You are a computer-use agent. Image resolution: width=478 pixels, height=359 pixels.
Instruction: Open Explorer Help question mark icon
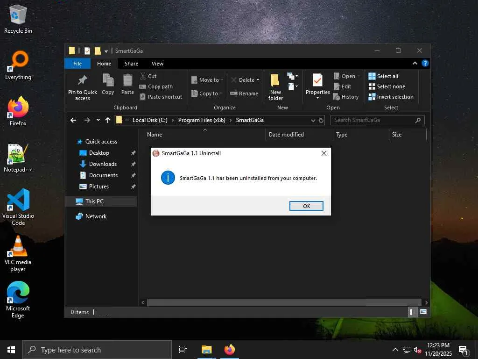[425, 63]
